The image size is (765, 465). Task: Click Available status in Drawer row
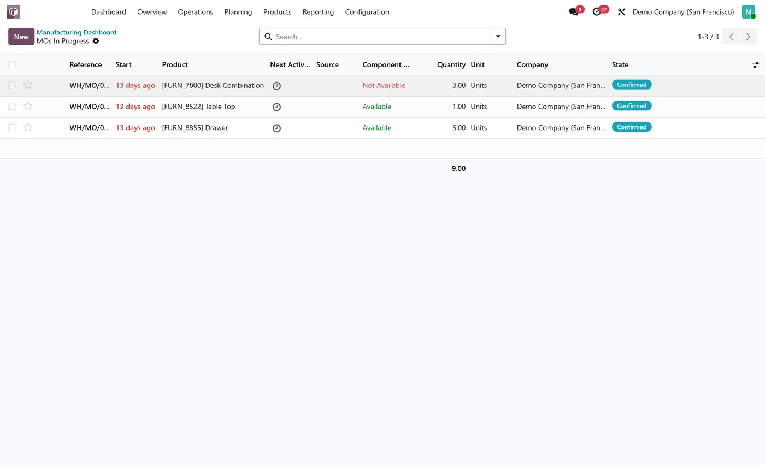pyautogui.click(x=377, y=128)
